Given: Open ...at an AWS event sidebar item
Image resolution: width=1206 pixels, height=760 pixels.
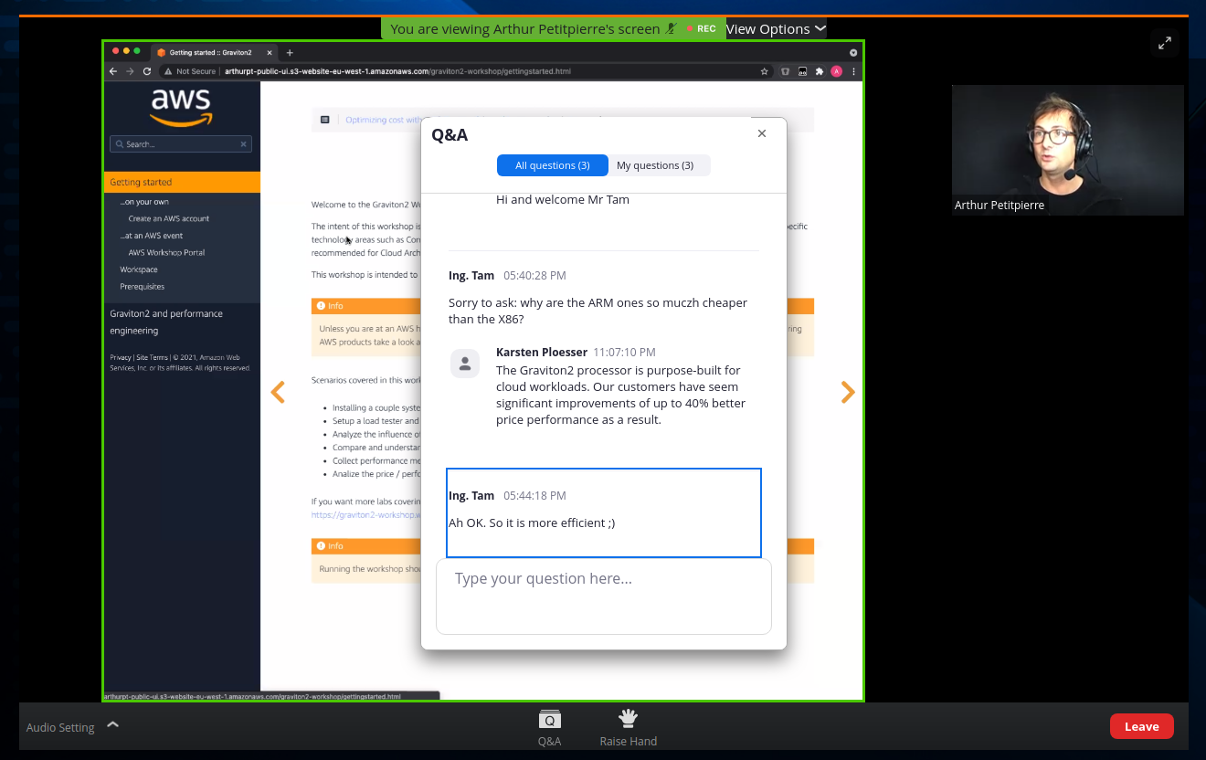Looking at the screenshot, I should pos(152,236).
